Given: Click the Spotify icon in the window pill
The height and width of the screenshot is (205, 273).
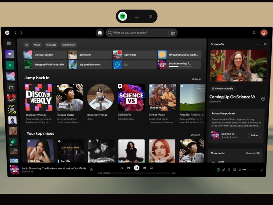Looking at the screenshot, I should (x=123, y=16).
